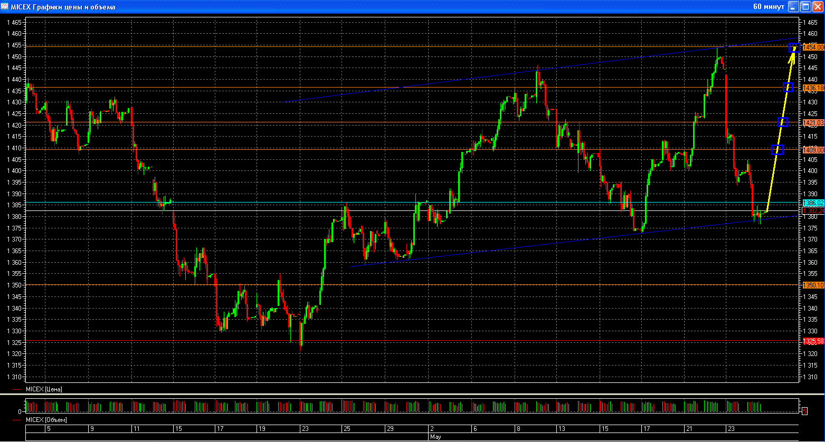Click the yellow arrowhead at 1454 target
Viewport: 825px width, 442px height.
point(793,49)
